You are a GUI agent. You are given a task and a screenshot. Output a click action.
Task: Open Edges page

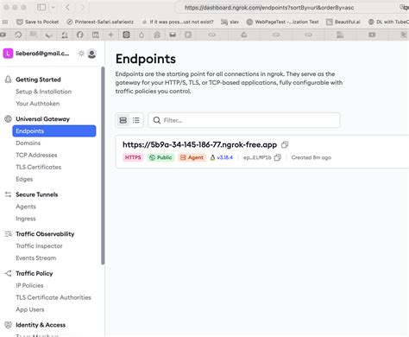pyautogui.click(x=24, y=179)
